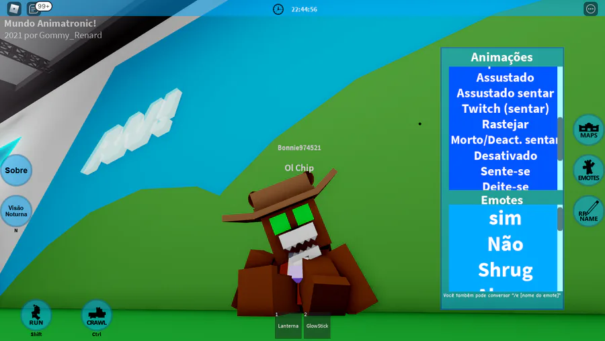Open the Roblox menu icon

point(14,9)
